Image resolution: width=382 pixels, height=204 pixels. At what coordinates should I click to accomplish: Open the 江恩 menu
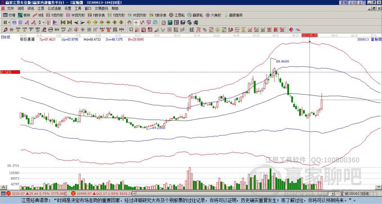(x=41, y=9)
